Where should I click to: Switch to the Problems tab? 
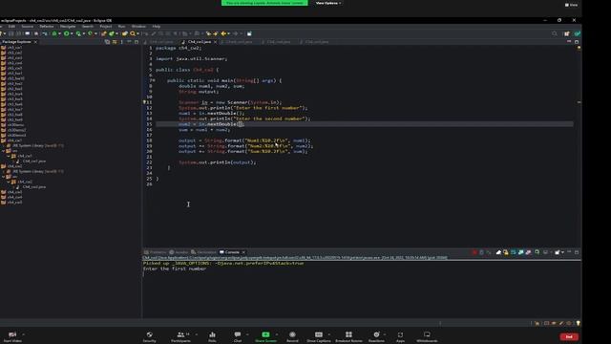(156, 252)
